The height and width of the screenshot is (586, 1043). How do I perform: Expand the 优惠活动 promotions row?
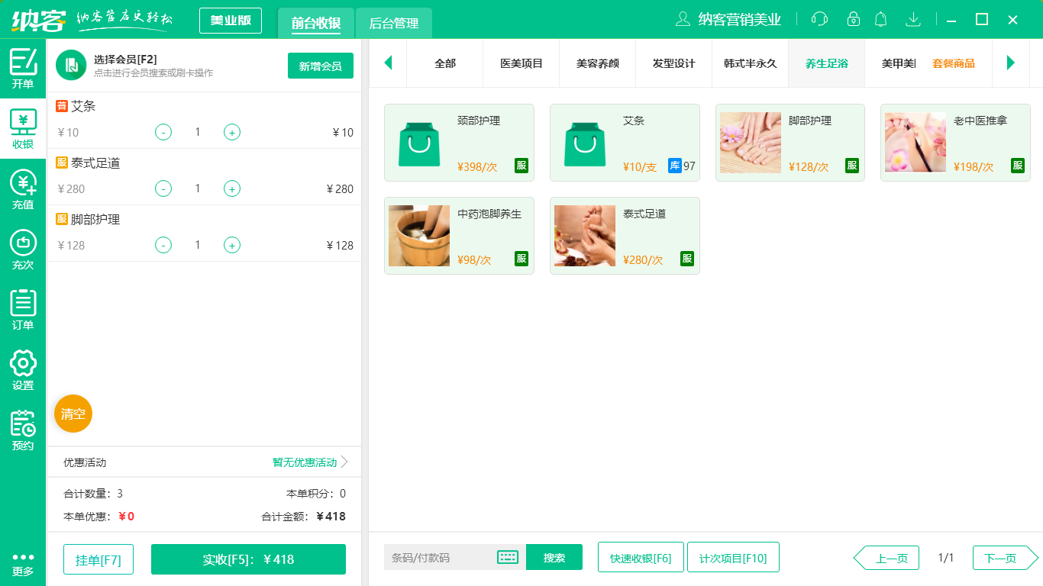(205, 462)
